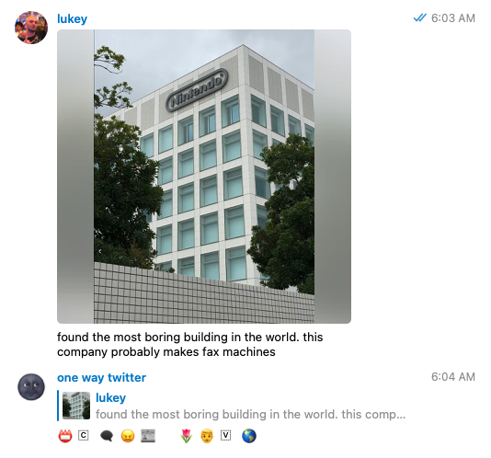Click lukey's name inside the quoted reply
The height and width of the screenshot is (458, 491).
click(x=111, y=398)
